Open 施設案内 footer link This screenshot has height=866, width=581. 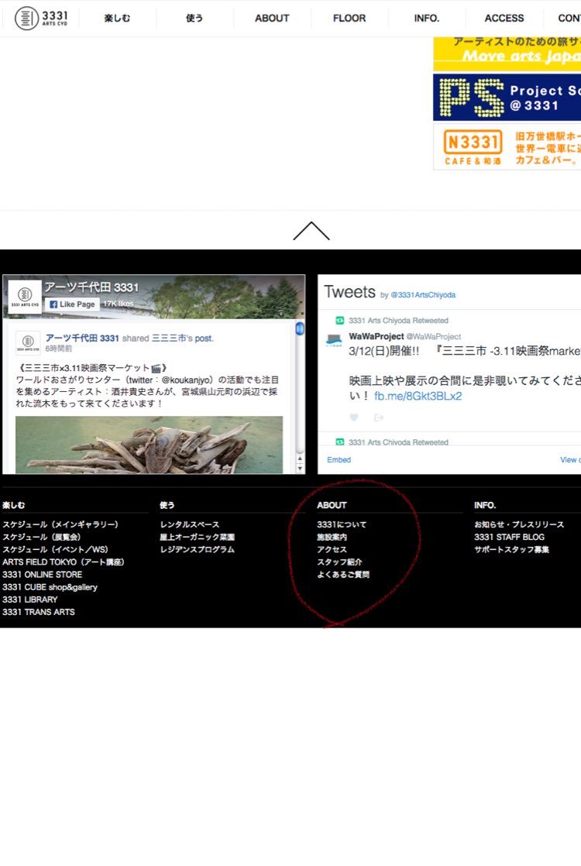click(x=332, y=537)
